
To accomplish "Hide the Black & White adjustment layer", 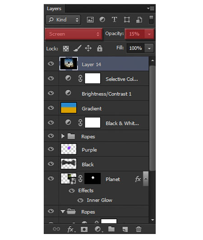I will point(51,122).
